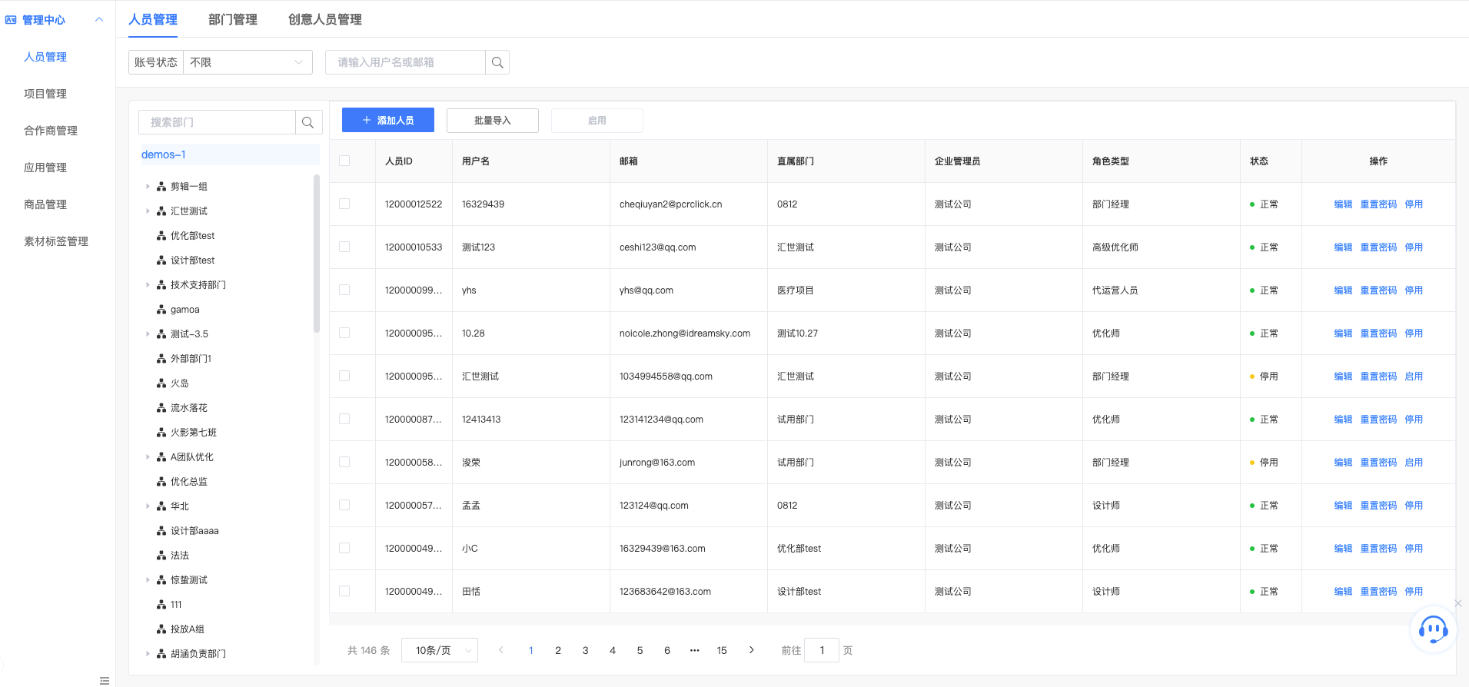
Task: Click the pagination ellipsis more pages
Action: tap(694, 650)
